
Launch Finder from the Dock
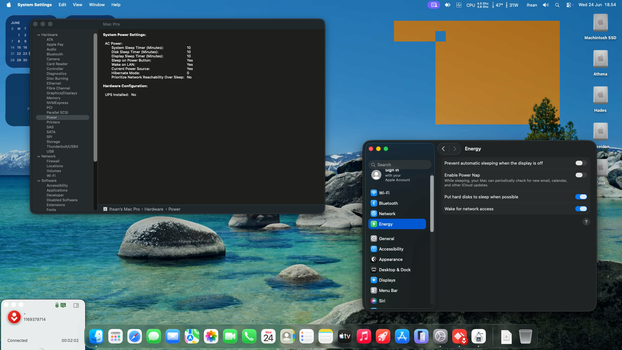click(96, 337)
